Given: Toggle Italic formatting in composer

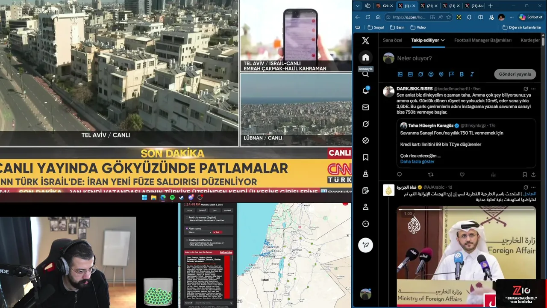Looking at the screenshot, I should [472, 74].
